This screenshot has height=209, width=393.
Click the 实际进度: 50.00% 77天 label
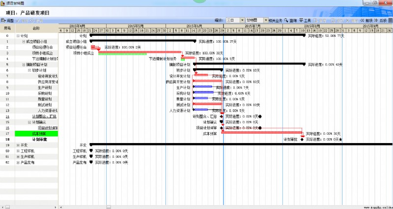click(x=326, y=36)
